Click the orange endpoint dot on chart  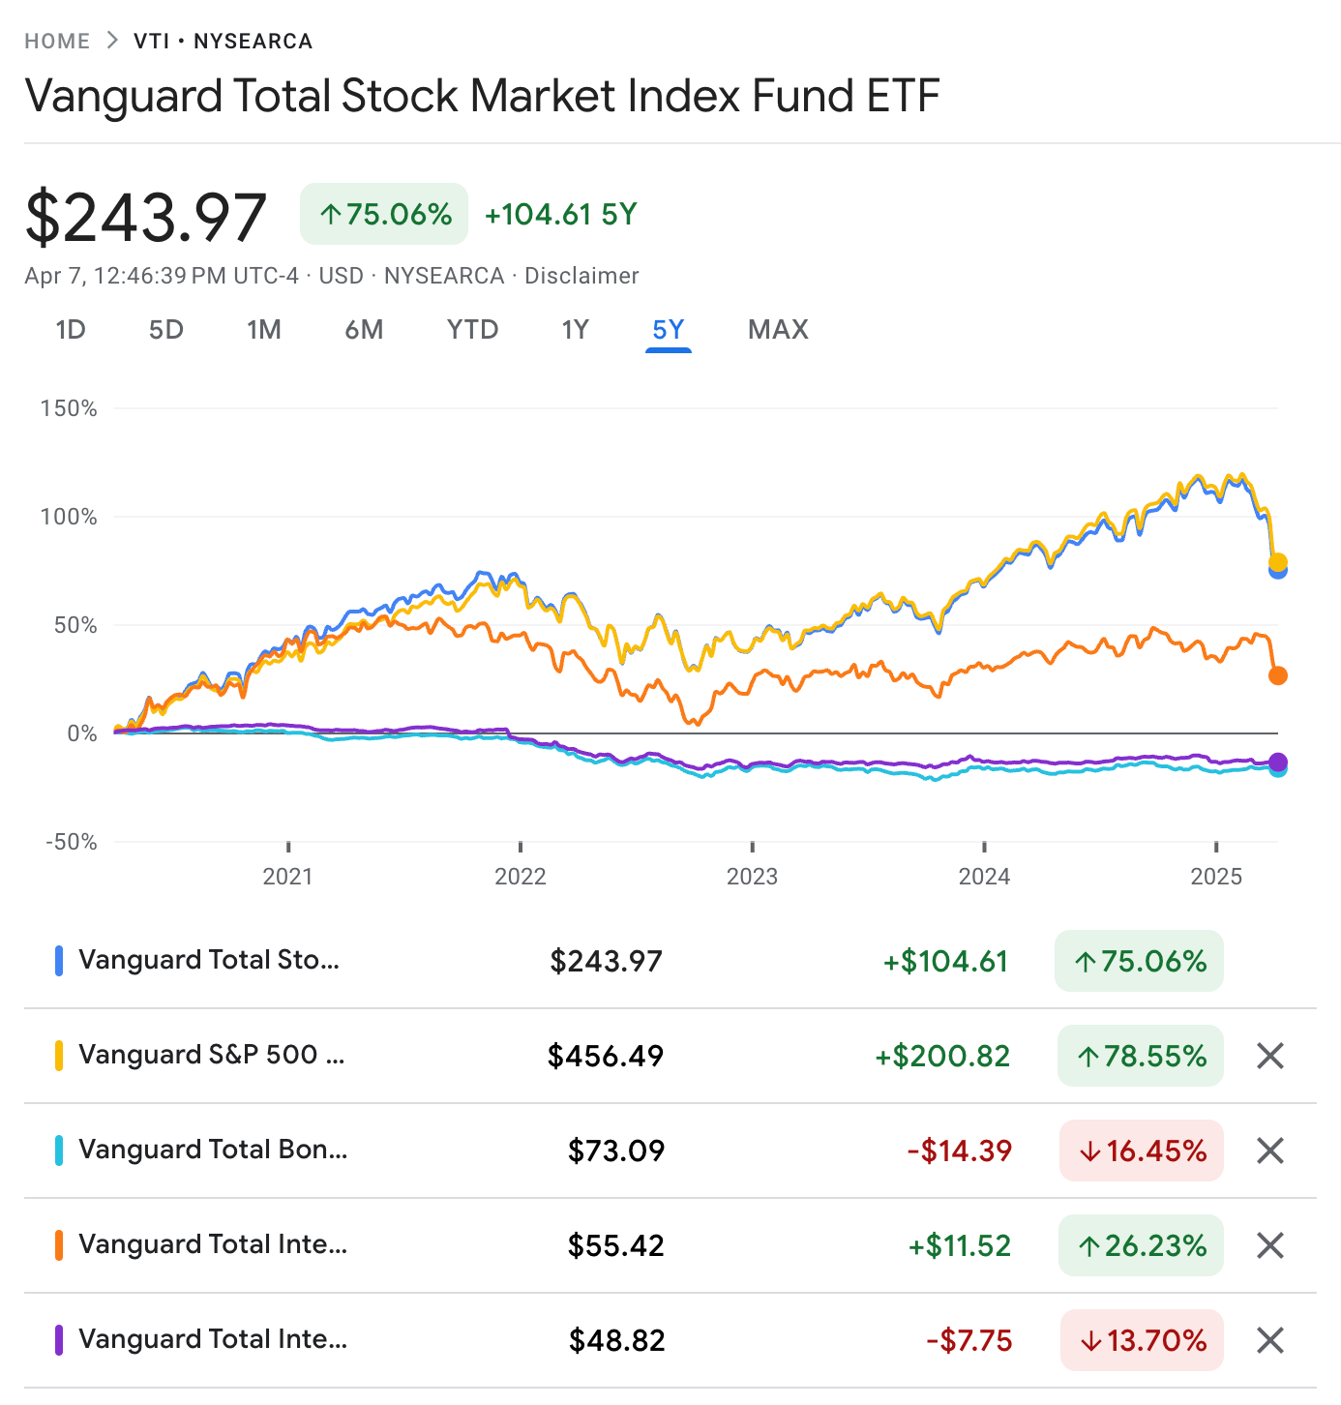pyautogui.click(x=1277, y=675)
